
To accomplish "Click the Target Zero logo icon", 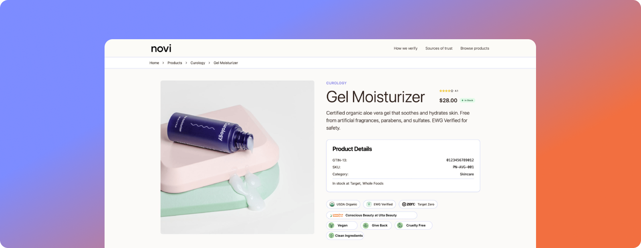I will click(409, 204).
